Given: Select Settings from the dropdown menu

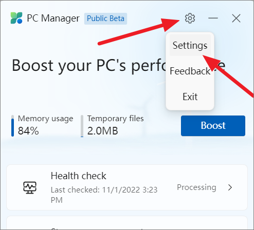Looking at the screenshot, I should point(190,45).
